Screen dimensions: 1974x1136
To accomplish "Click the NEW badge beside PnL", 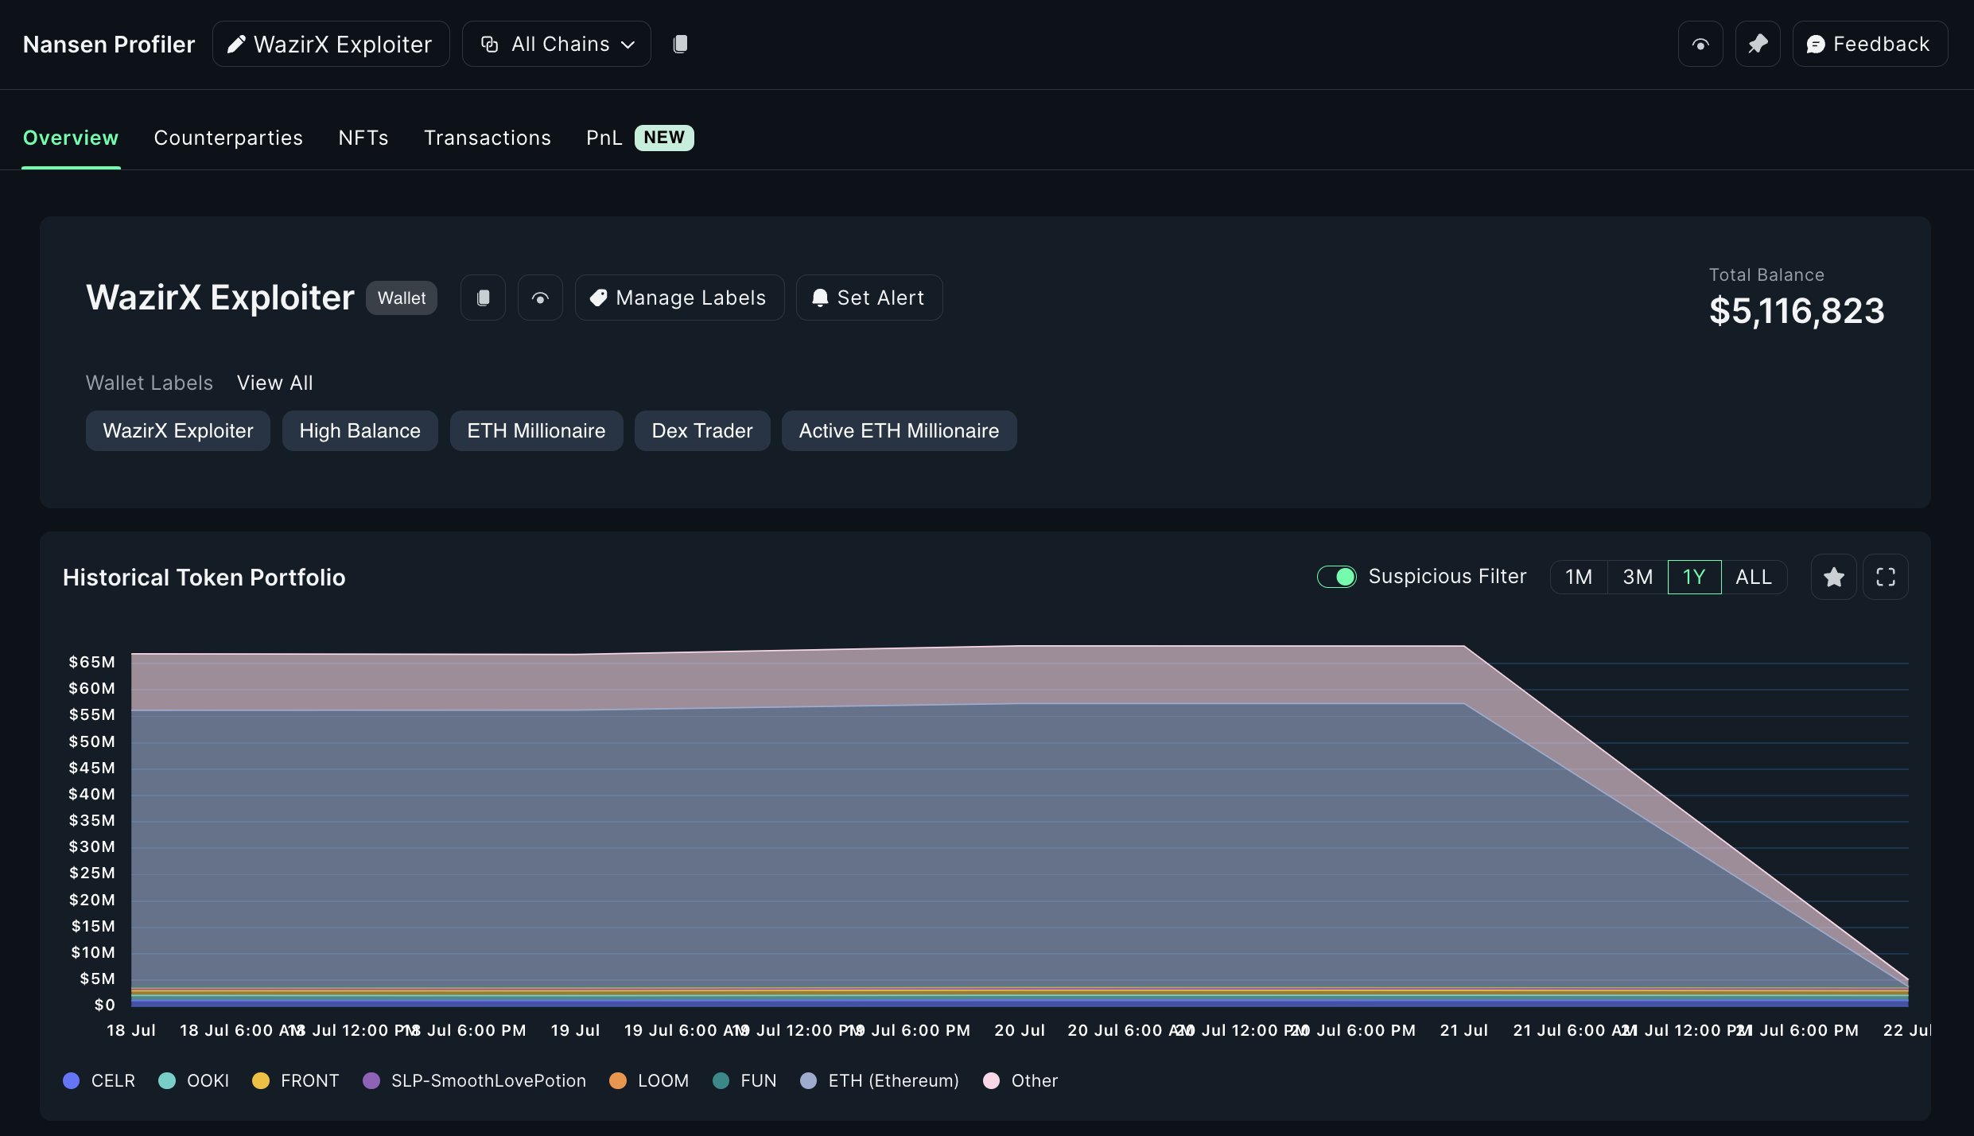I will (664, 138).
